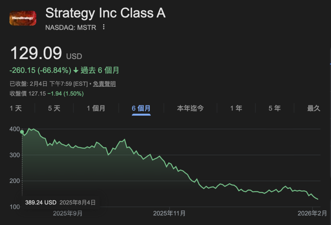The height and width of the screenshot is (225, 331).
Task: Select the 5 天 range tab
Action: tap(54, 108)
